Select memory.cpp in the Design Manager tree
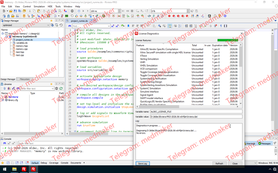This screenshot has height=173, width=278. tap(22, 49)
